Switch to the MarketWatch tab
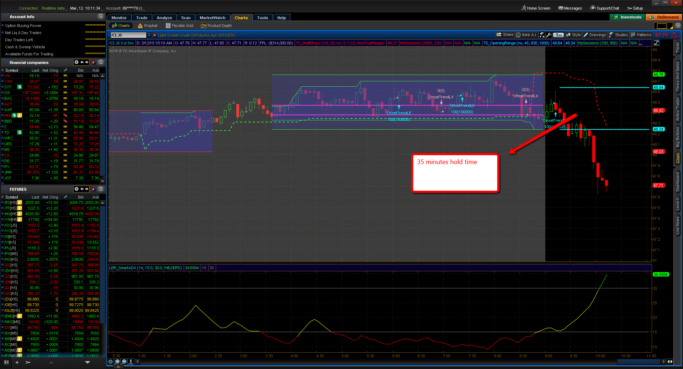Image resolution: width=683 pixels, height=369 pixels. click(212, 18)
